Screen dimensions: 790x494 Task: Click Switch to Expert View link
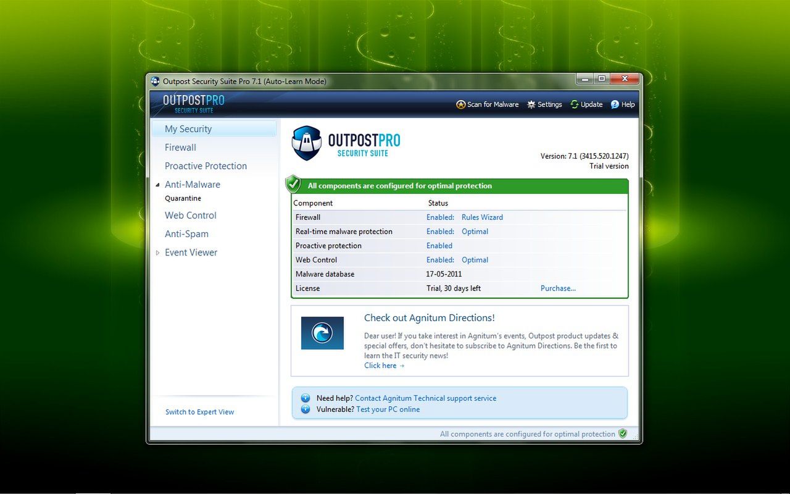tap(200, 412)
